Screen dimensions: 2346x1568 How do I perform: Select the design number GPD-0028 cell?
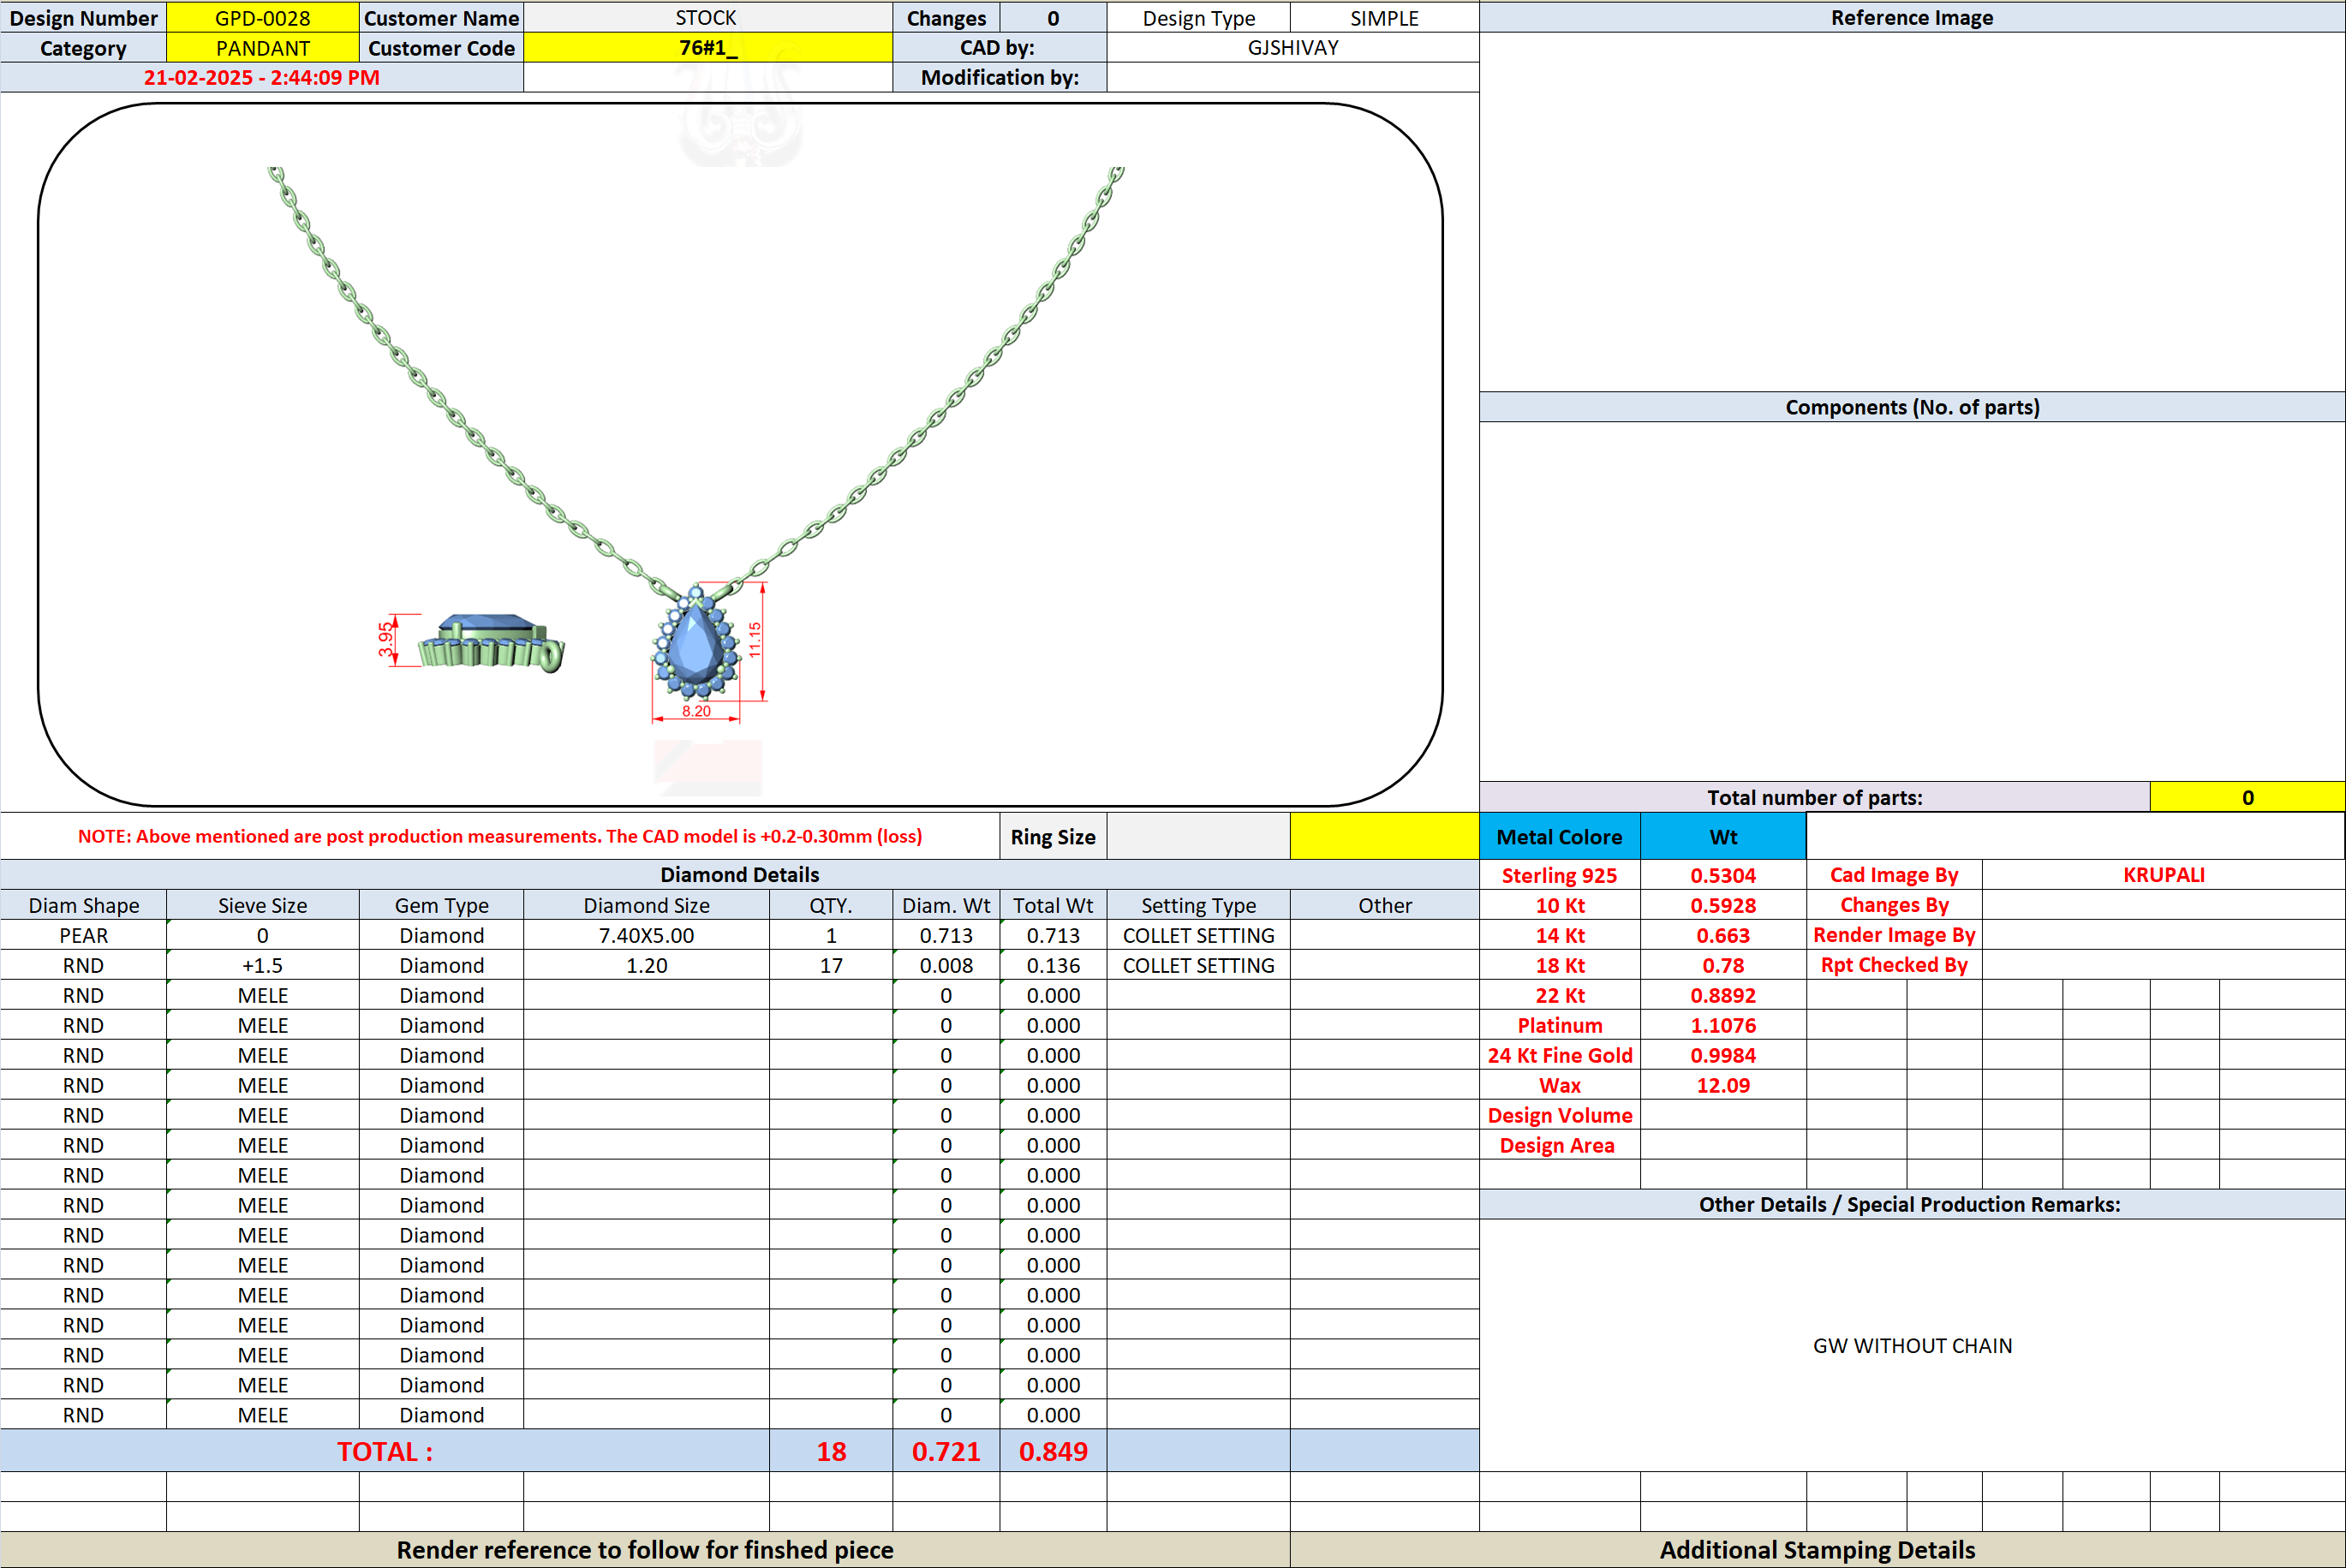(262, 18)
